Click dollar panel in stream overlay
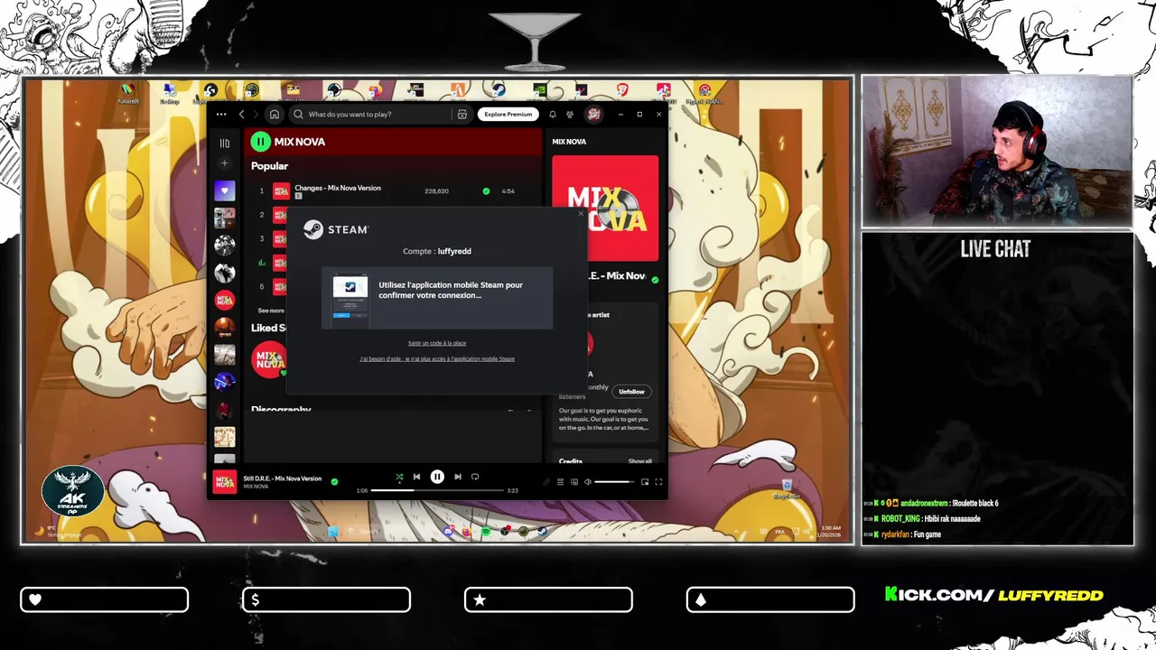Viewport: 1156px width, 650px height. tap(326, 599)
